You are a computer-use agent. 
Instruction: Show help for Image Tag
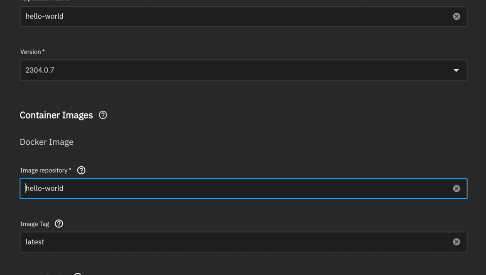click(x=59, y=224)
